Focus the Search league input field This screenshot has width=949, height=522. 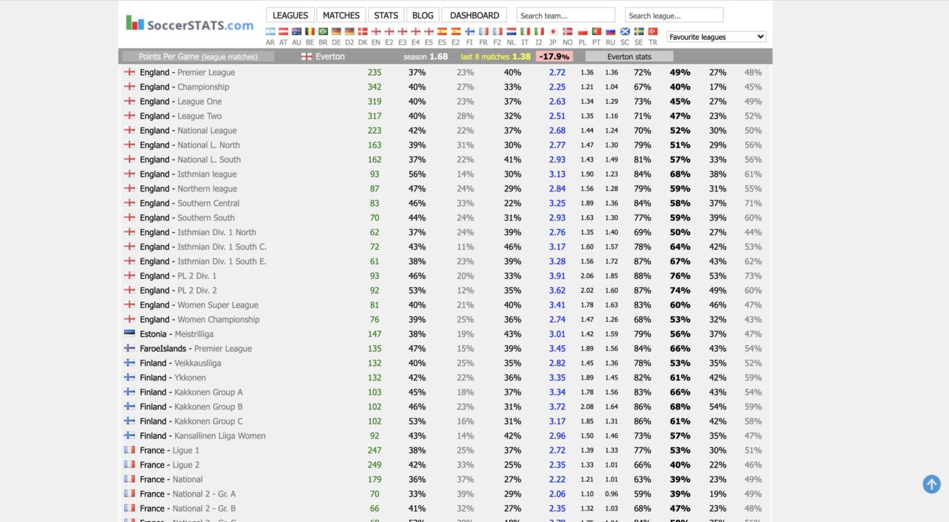[673, 15]
